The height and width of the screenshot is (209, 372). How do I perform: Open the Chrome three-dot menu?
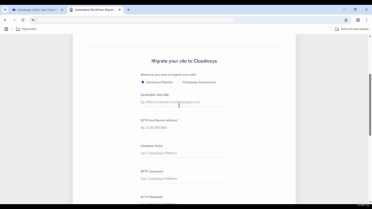tap(367, 20)
